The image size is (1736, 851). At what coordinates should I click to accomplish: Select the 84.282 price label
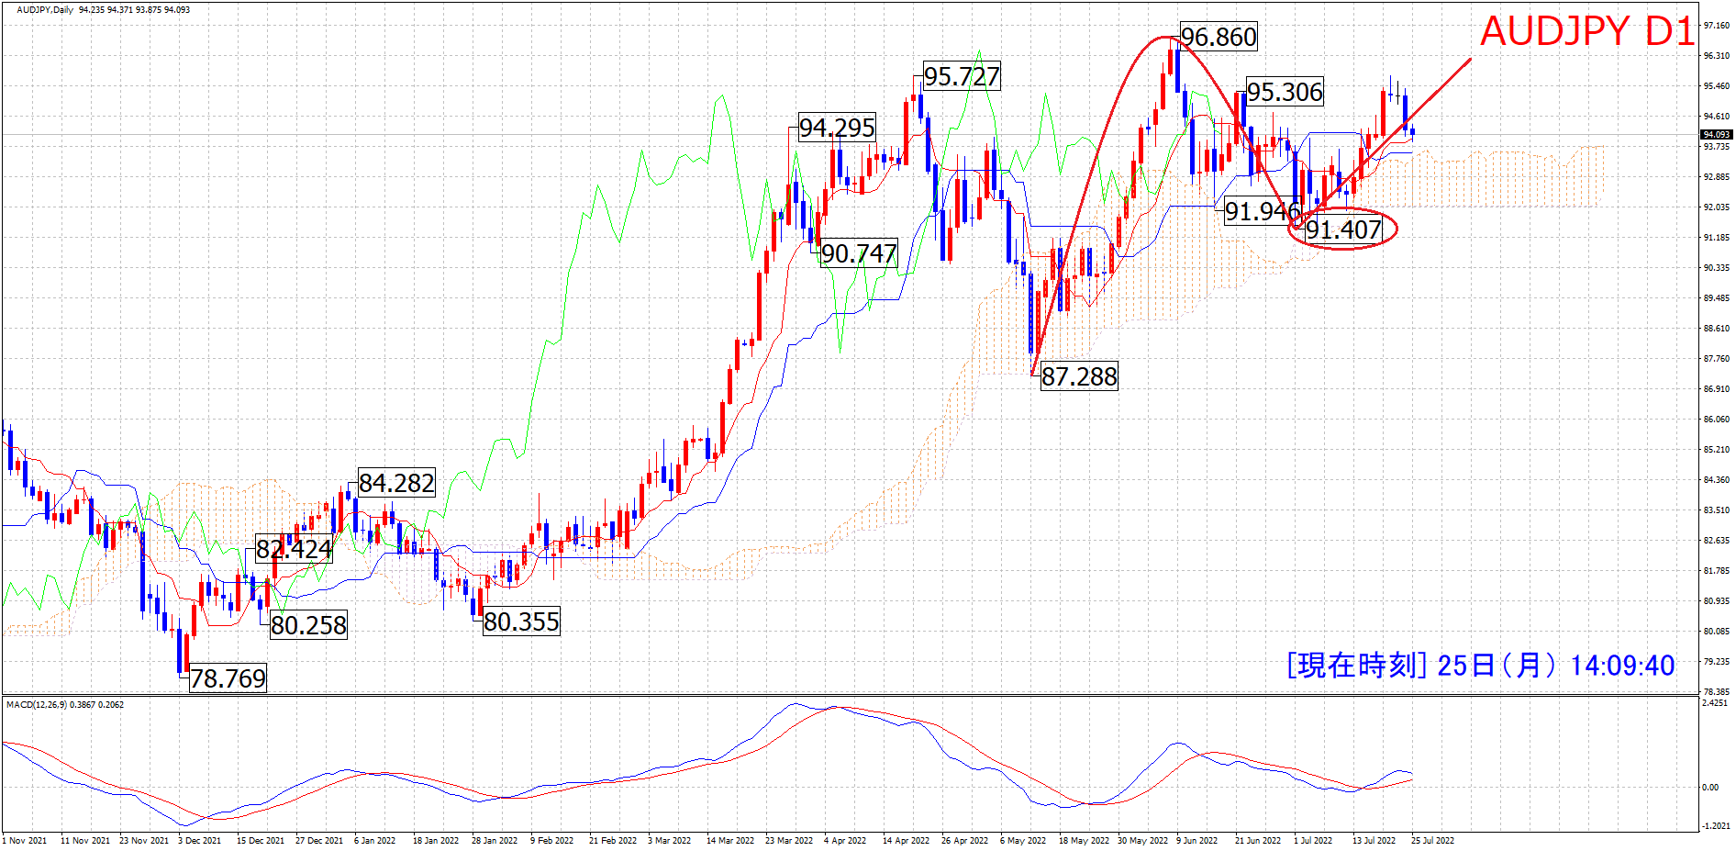point(395,483)
